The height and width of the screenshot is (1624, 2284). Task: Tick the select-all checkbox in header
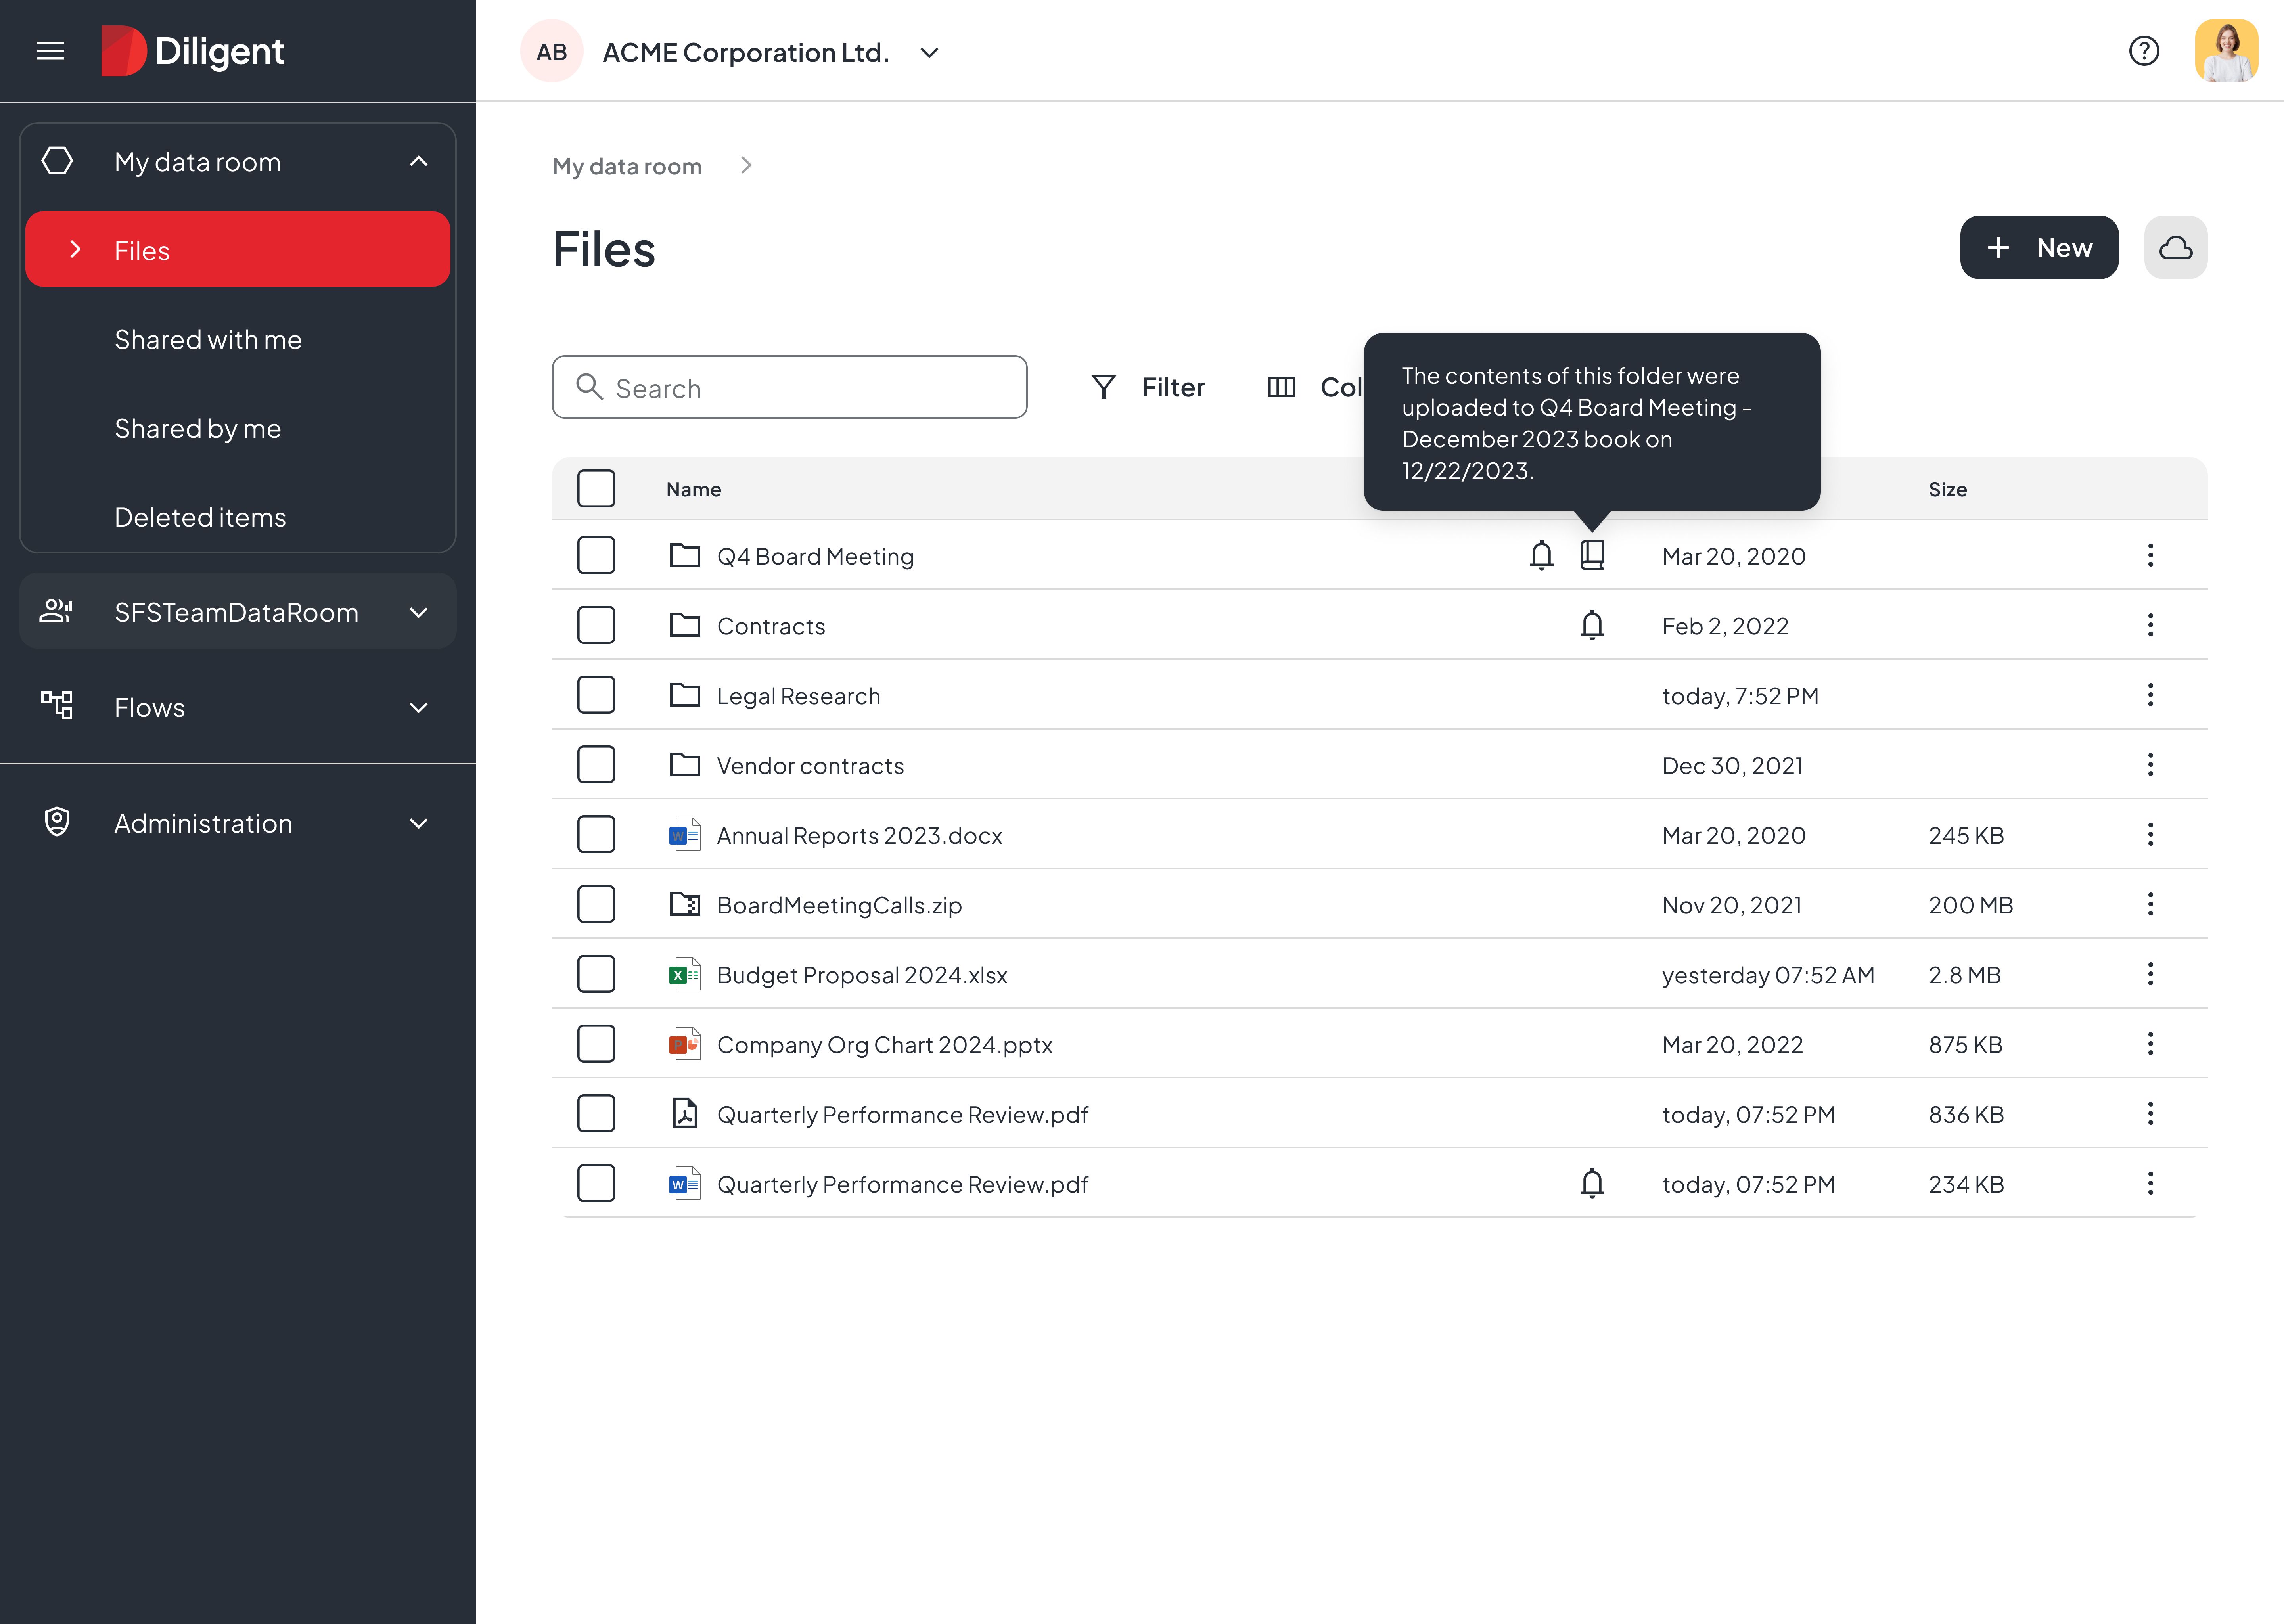click(x=596, y=489)
